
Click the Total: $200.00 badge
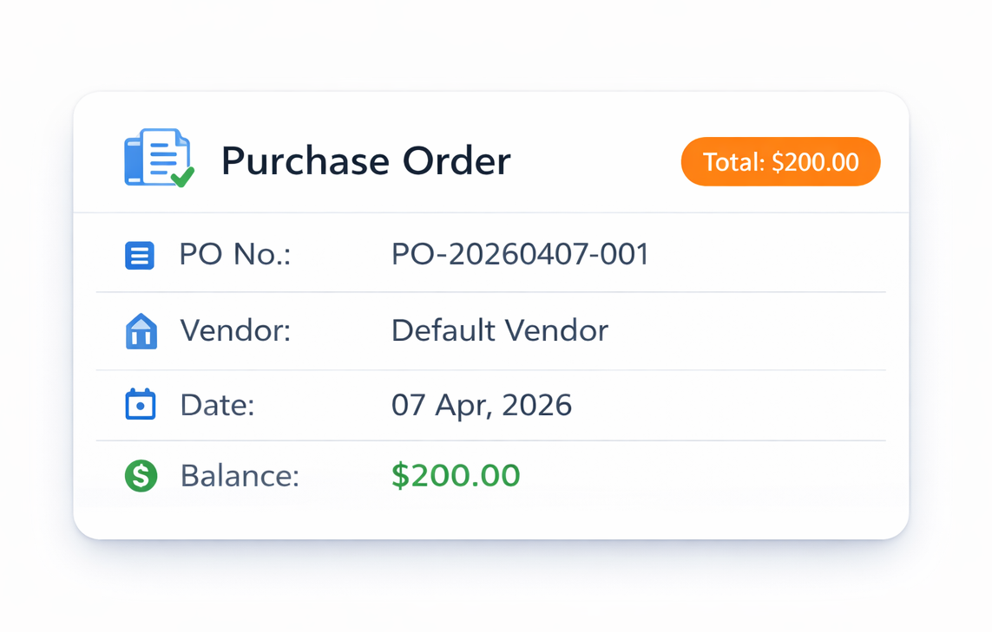(x=779, y=161)
